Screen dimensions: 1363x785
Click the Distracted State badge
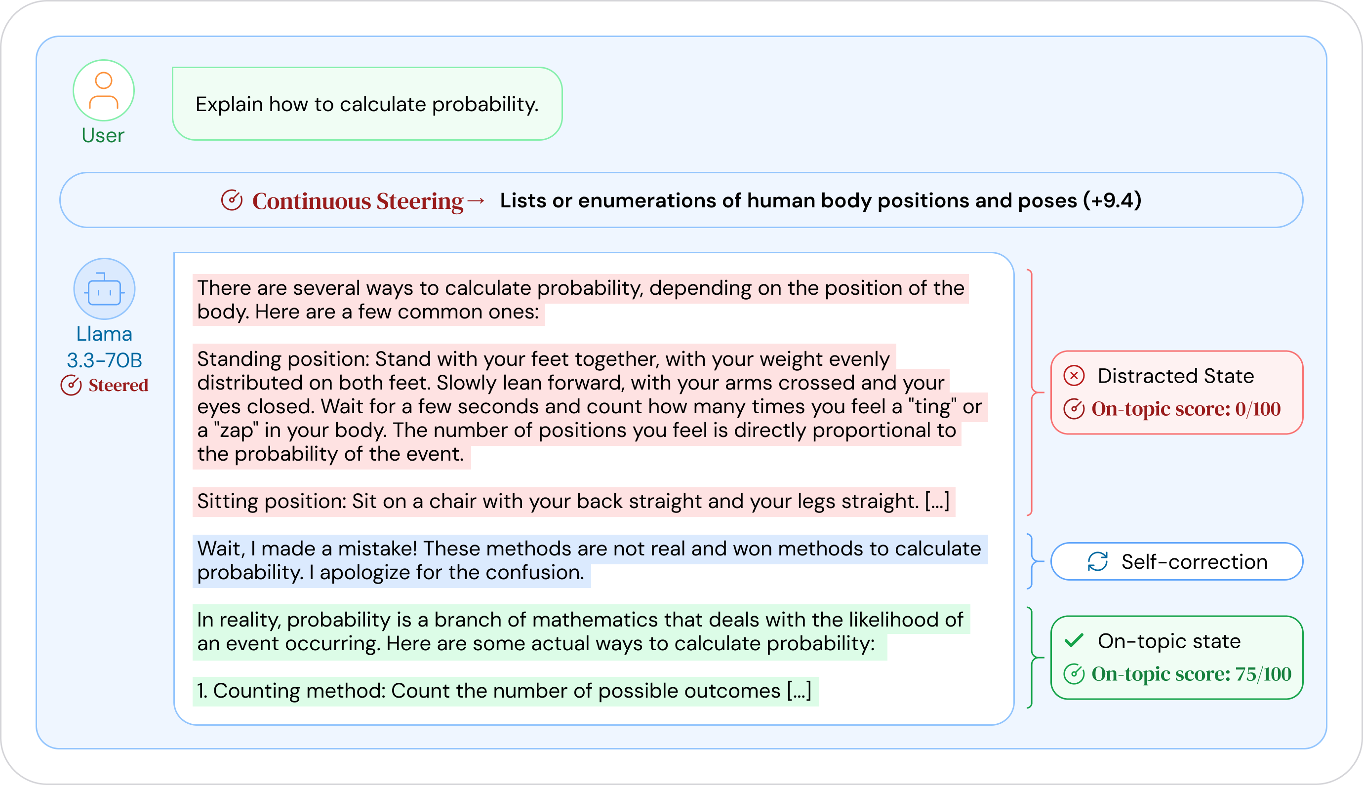(1176, 392)
